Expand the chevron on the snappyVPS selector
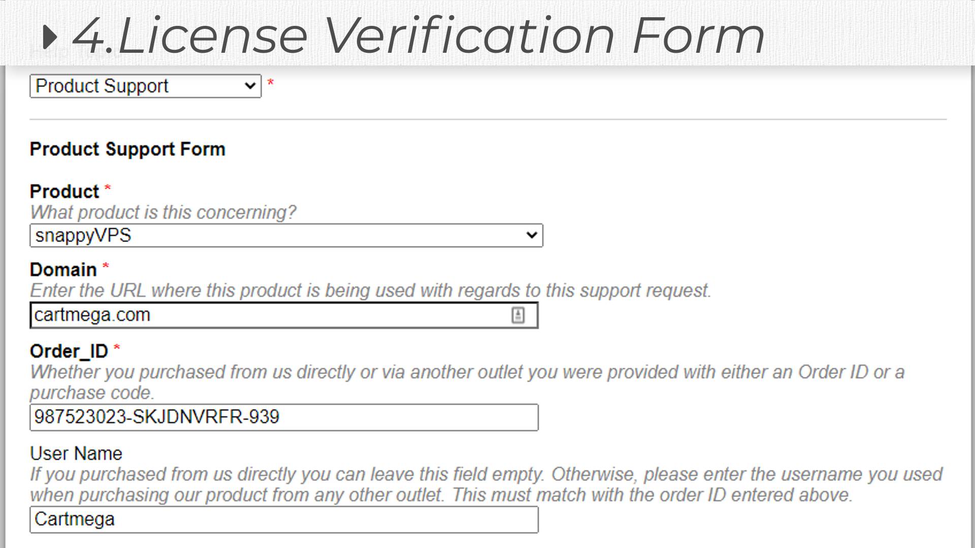 [x=531, y=235]
